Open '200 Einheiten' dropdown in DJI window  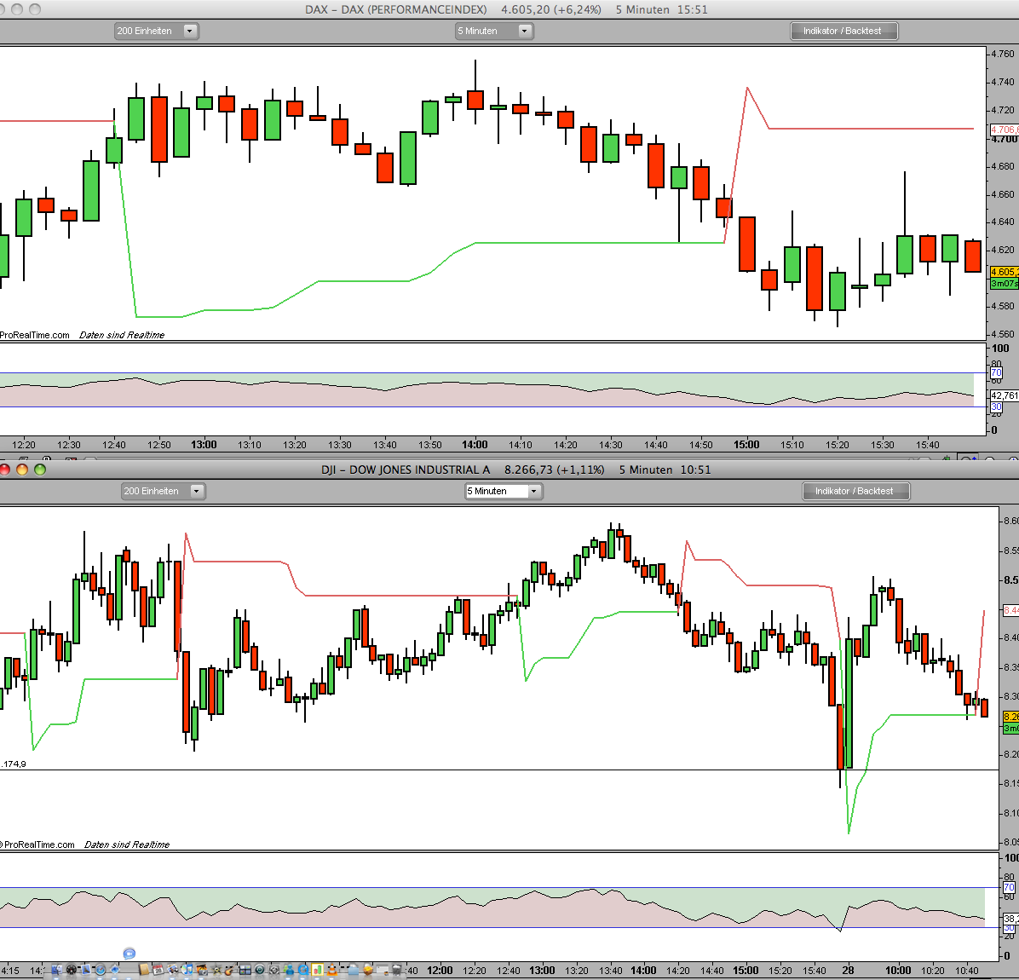[x=163, y=491]
